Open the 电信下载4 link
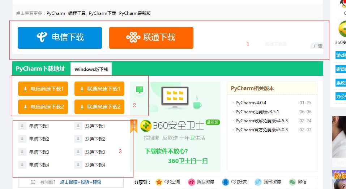346x189 pixels. (x=39, y=165)
